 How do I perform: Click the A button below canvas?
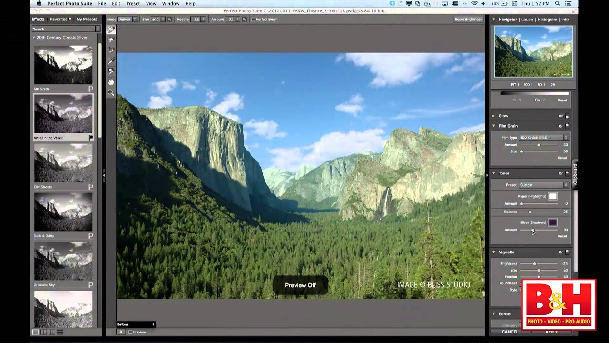click(x=121, y=332)
